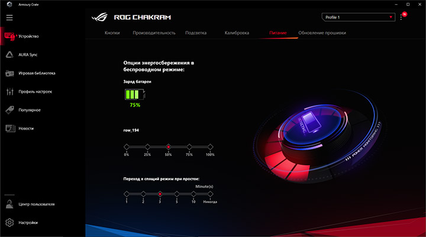The height and width of the screenshot is (237, 426).
Task: Open the Игровая библиотека sidebar entry
Action: click(x=37, y=73)
